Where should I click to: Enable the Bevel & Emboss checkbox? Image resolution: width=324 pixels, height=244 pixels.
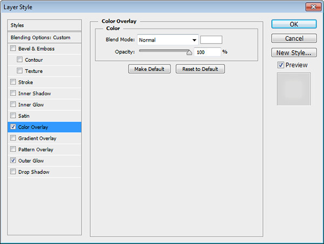(x=13, y=49)
